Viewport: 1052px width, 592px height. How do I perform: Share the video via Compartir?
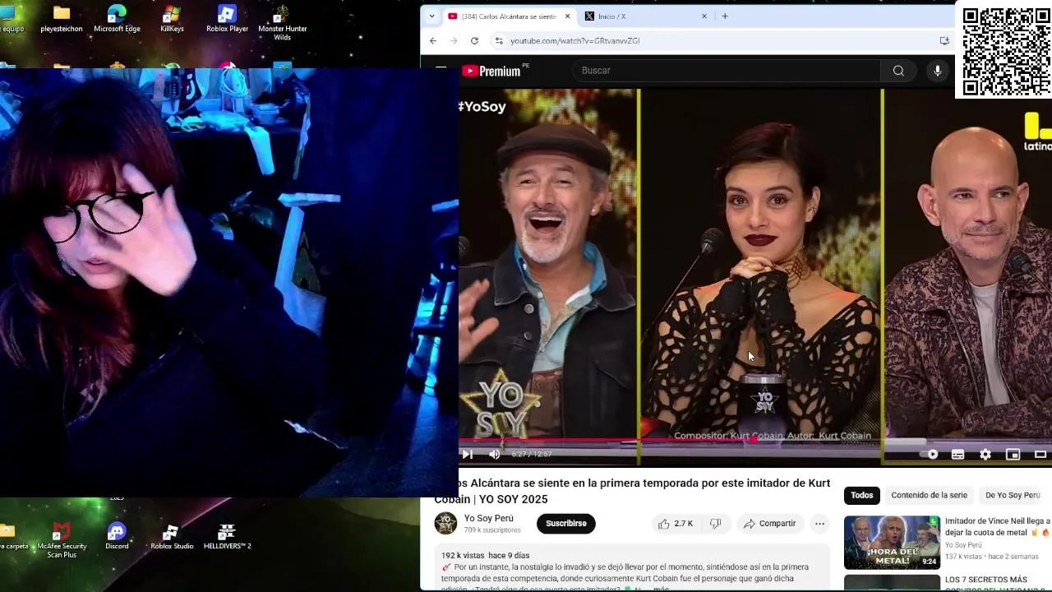(x=770, y=524)
